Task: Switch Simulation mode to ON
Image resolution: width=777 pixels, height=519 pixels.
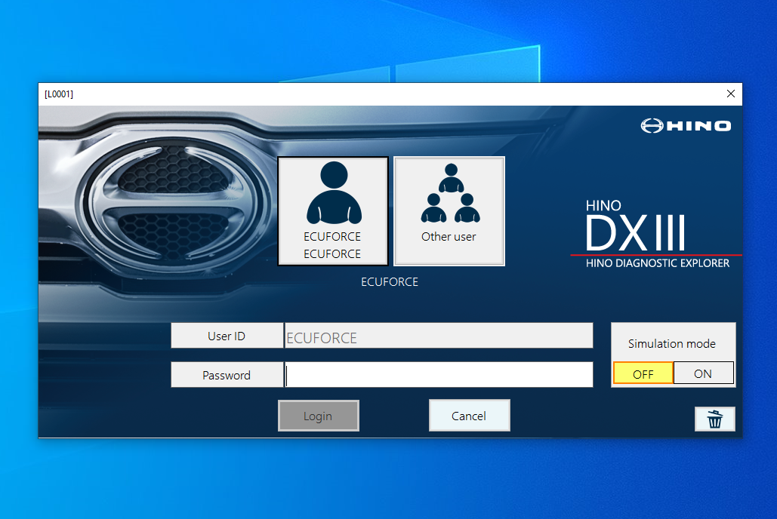Action: pos(703,373)
